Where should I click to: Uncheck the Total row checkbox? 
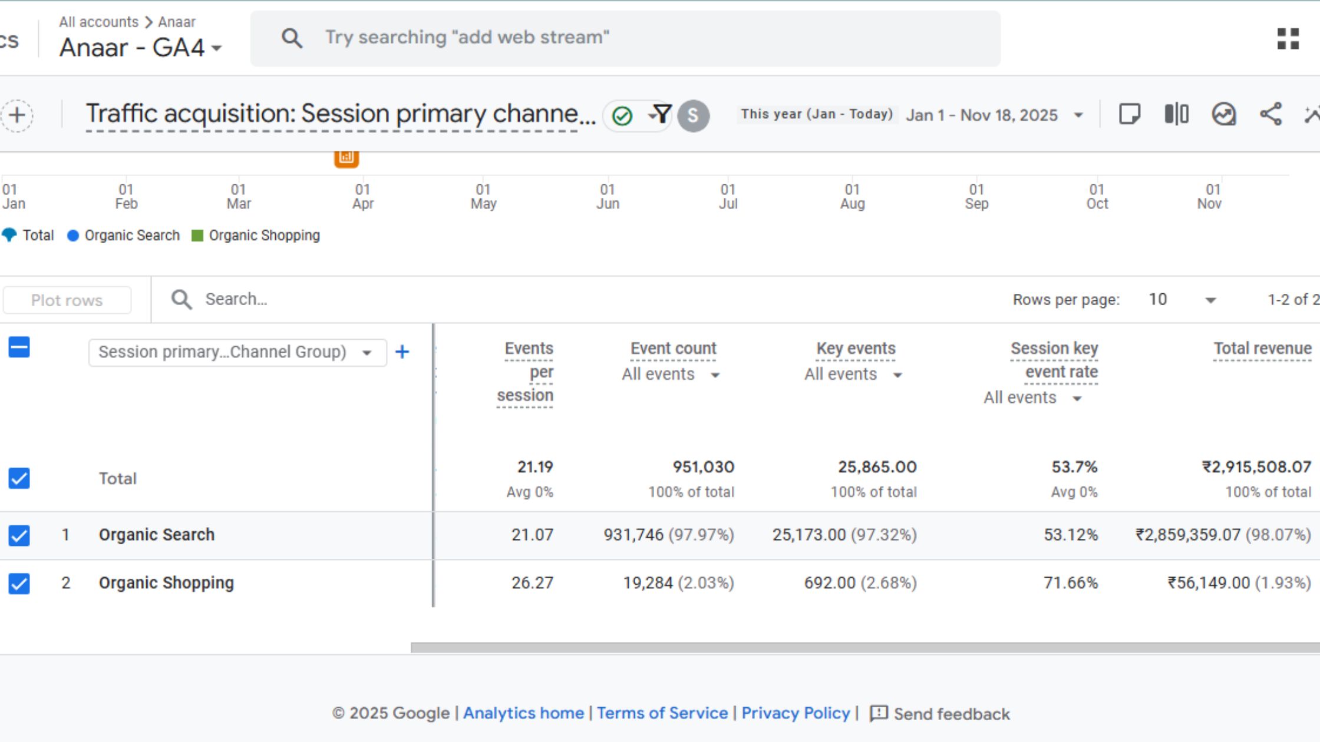point(19,478)
